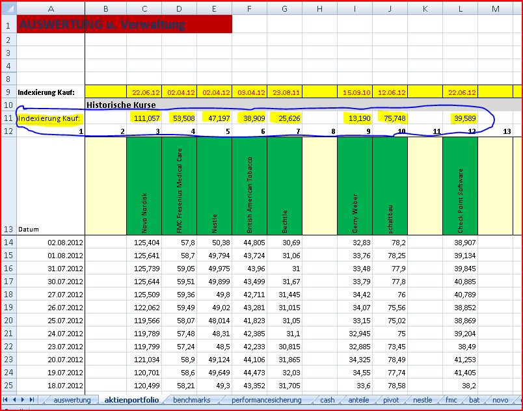
Task: Click previous sheet navigation arrow
Action: [15, 400]
